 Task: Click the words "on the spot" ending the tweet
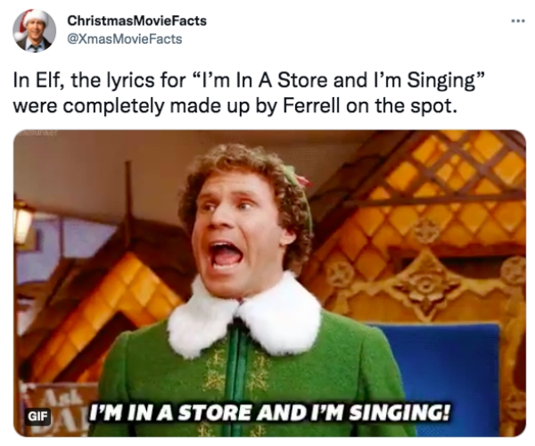point(401,106)
